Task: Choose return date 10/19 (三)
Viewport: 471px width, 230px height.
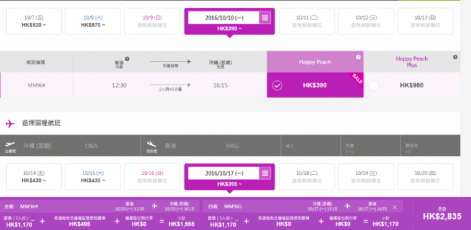Action: tap(366, 177)
